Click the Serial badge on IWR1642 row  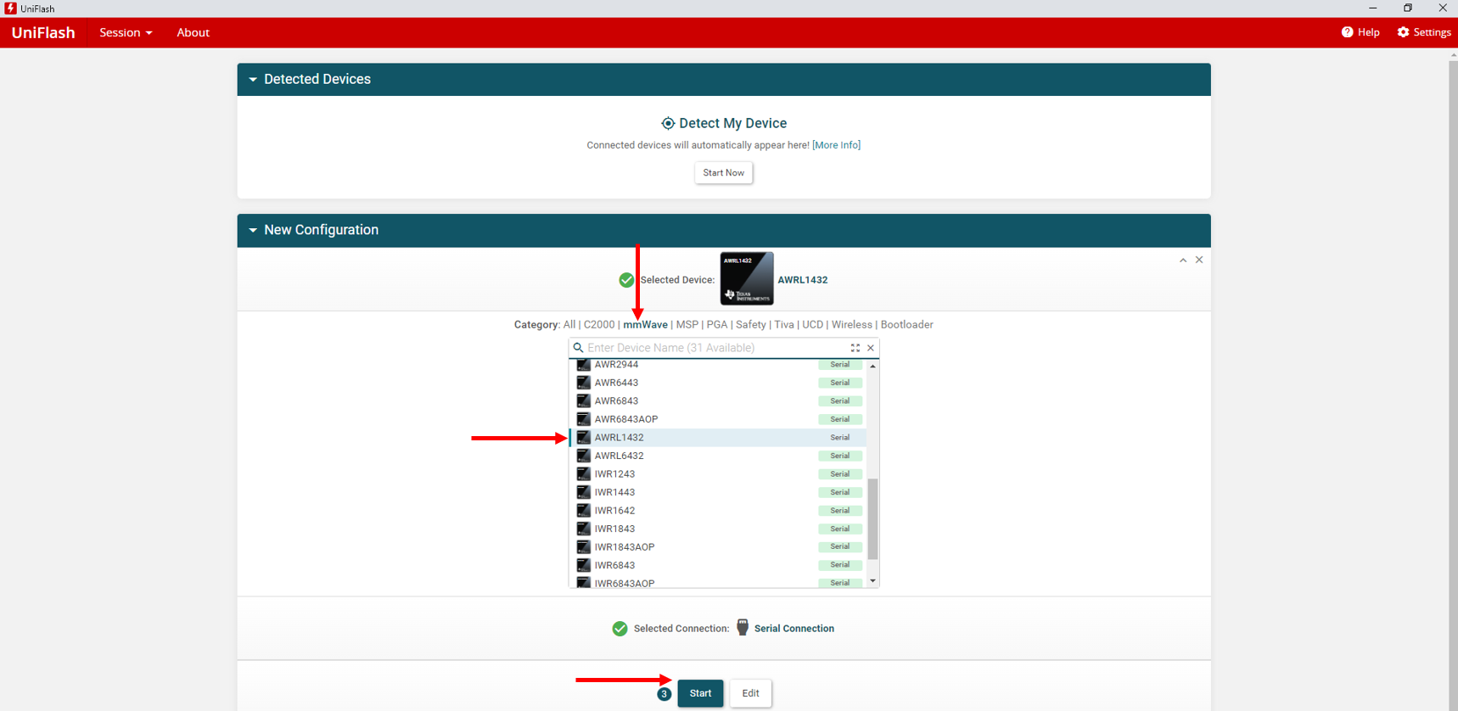coord(840,511)
